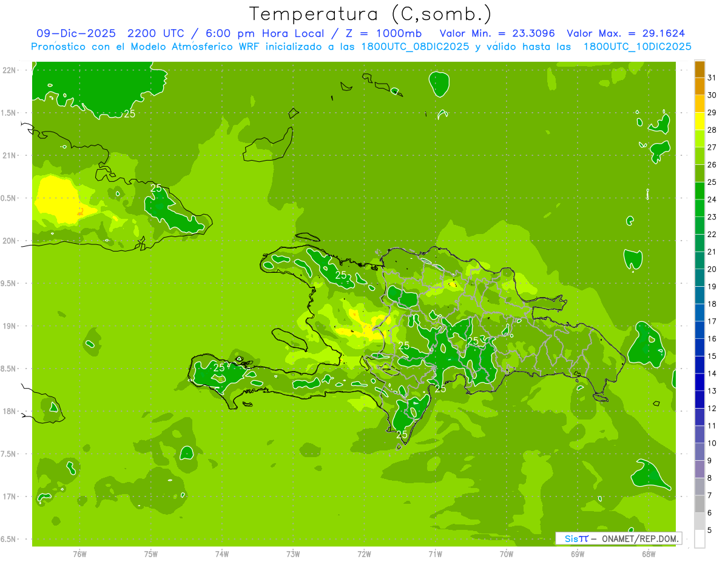Pick the amber legend swatch between 29 and 30
728x562 pixels.
pyautogui.click(x=699, y=104)
